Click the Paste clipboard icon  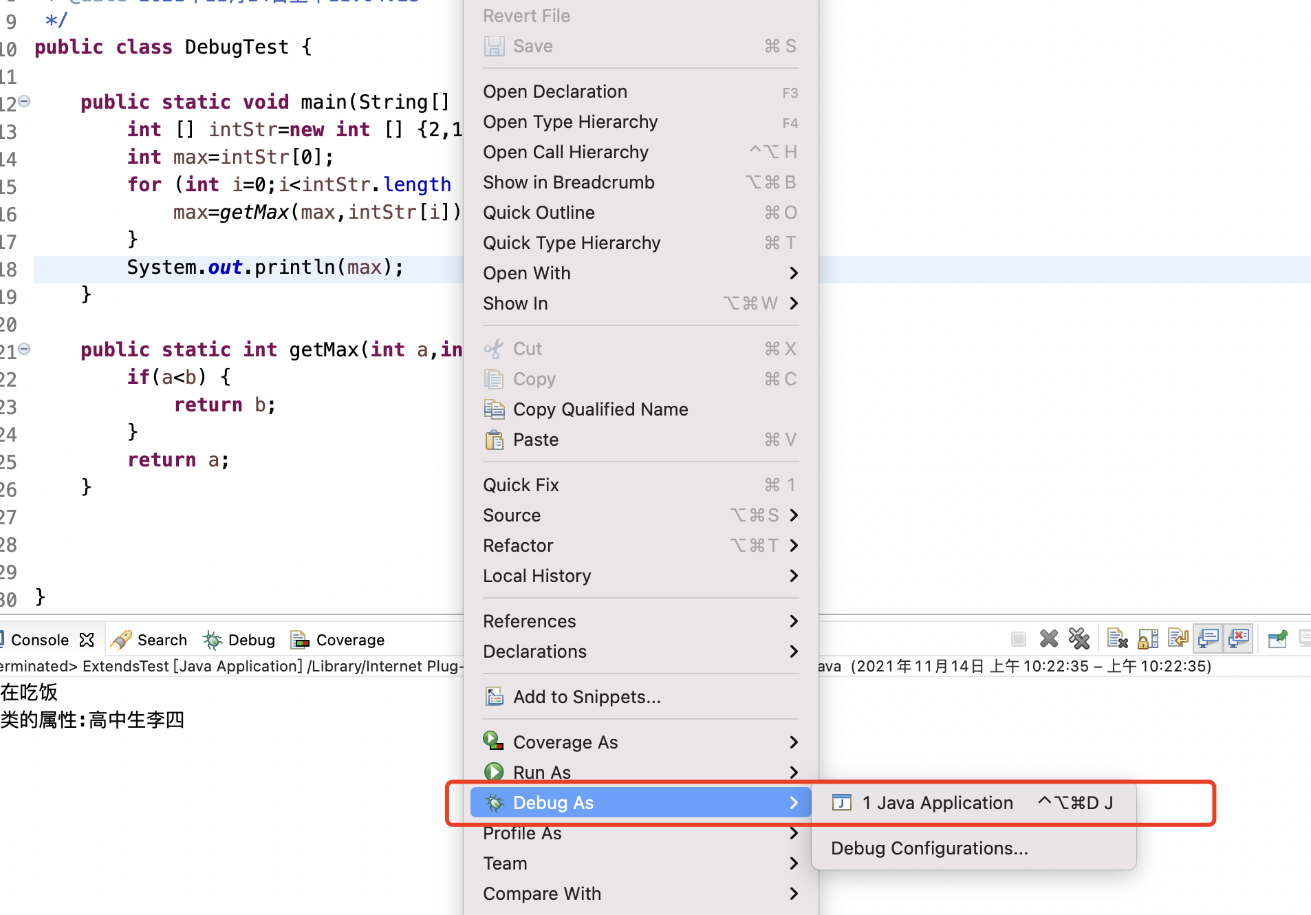[x=494, y=440]
